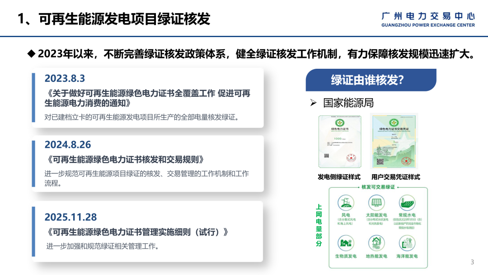Click the wind power (风电) icon
Image resolution: width=488 pixels, height=275 pixels.
[346, 203]
